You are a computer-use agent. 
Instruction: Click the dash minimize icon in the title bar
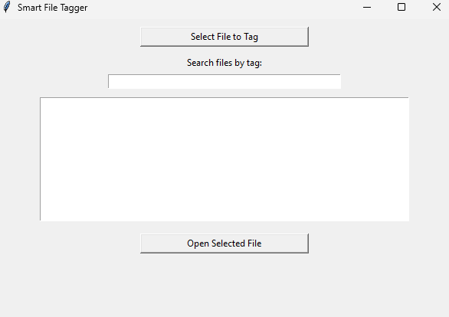coord(367,7)
